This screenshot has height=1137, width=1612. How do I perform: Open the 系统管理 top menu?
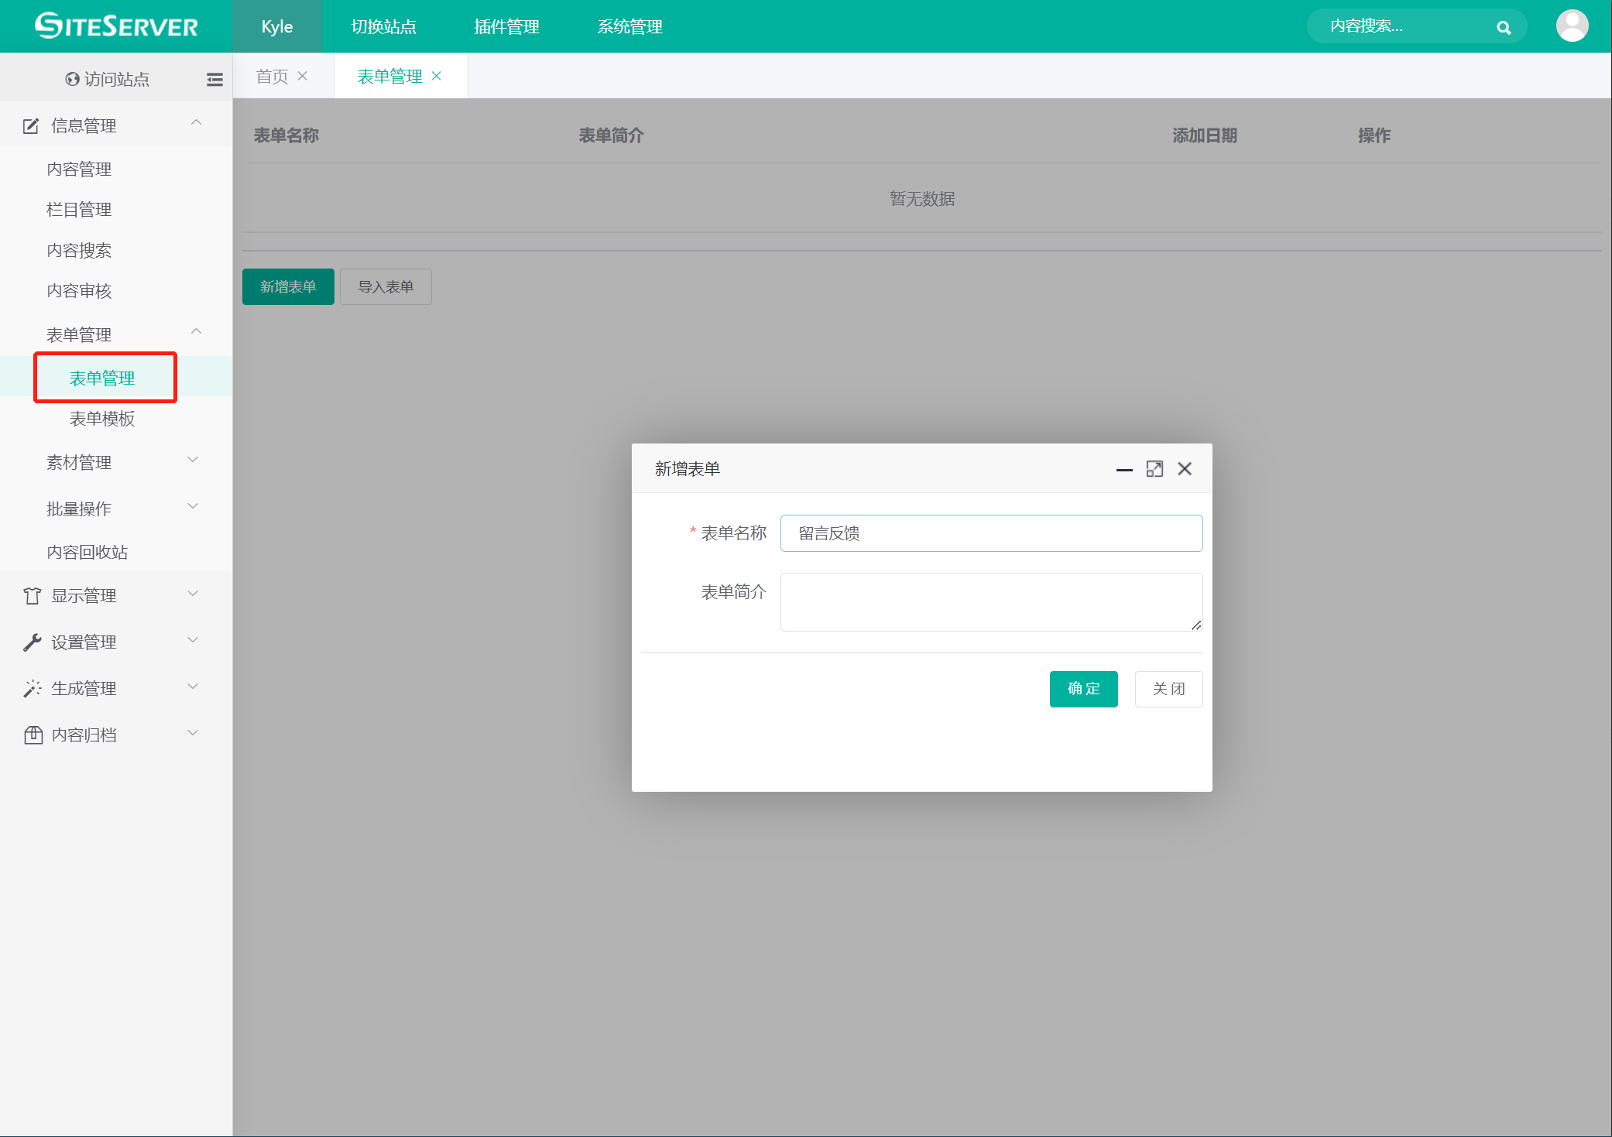point(629,27)
